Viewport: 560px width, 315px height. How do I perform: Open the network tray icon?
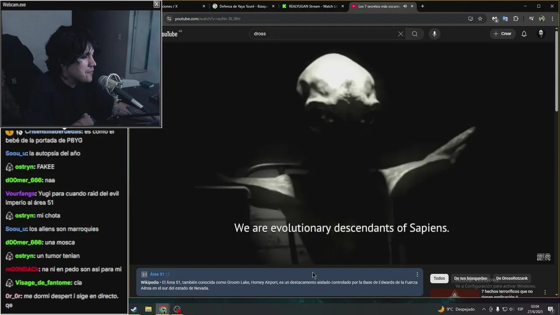point(504,309)
